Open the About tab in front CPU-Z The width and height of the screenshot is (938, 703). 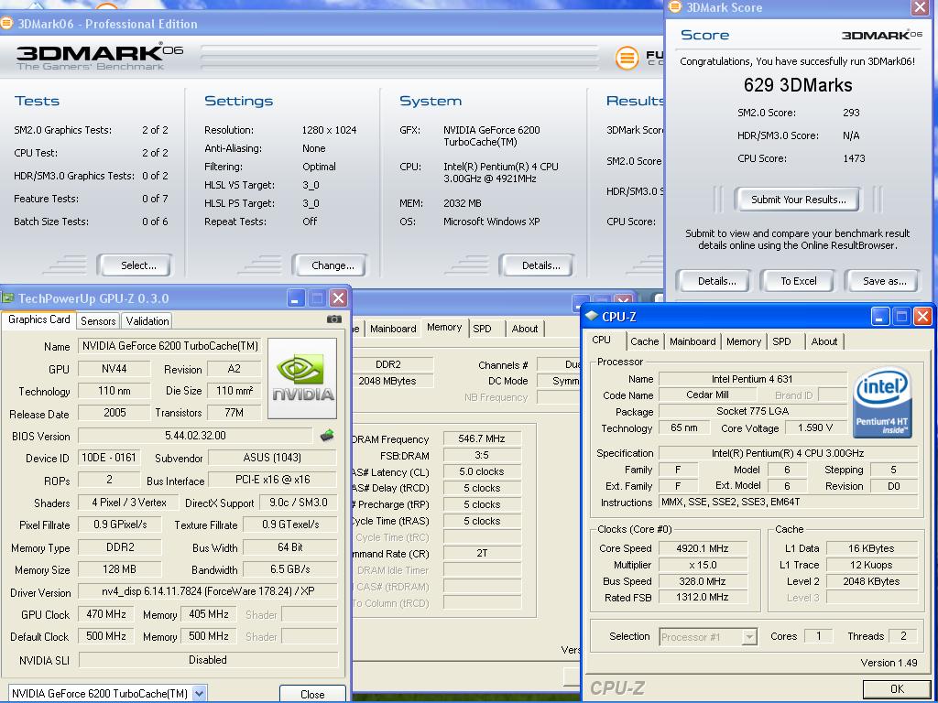click(x=823, y=341)
